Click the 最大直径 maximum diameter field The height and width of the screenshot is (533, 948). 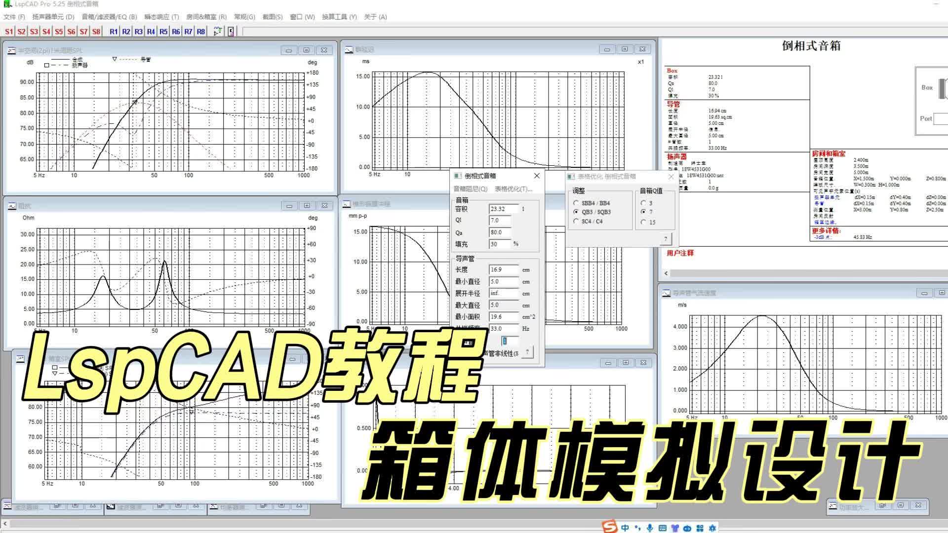(504, 305)
